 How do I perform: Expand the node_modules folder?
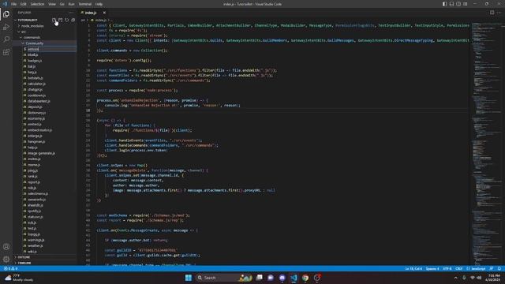tap(44, 26)
